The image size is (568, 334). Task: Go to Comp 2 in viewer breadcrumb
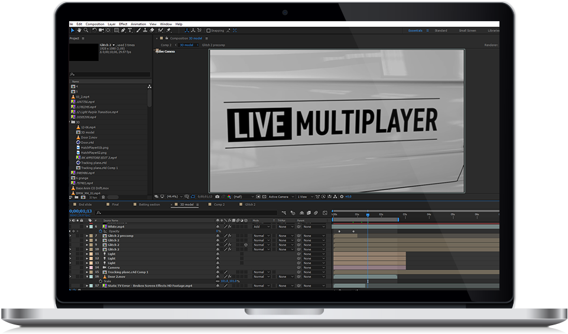pos(166,45)
